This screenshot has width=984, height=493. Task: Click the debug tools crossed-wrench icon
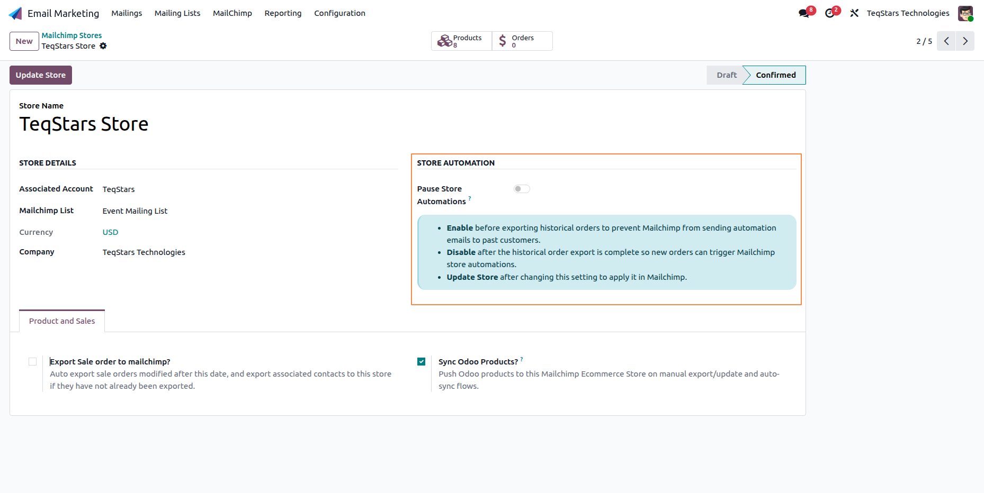click(x=854, y=13)
